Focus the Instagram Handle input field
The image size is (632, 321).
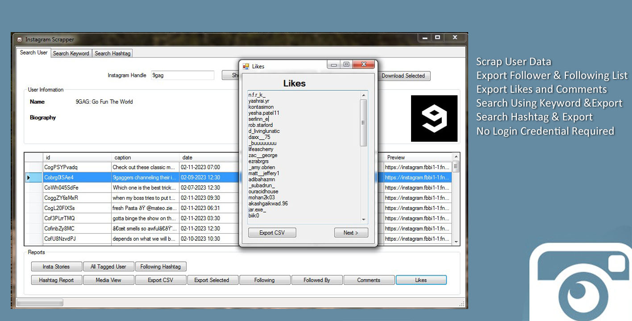(x=183, y=75)
